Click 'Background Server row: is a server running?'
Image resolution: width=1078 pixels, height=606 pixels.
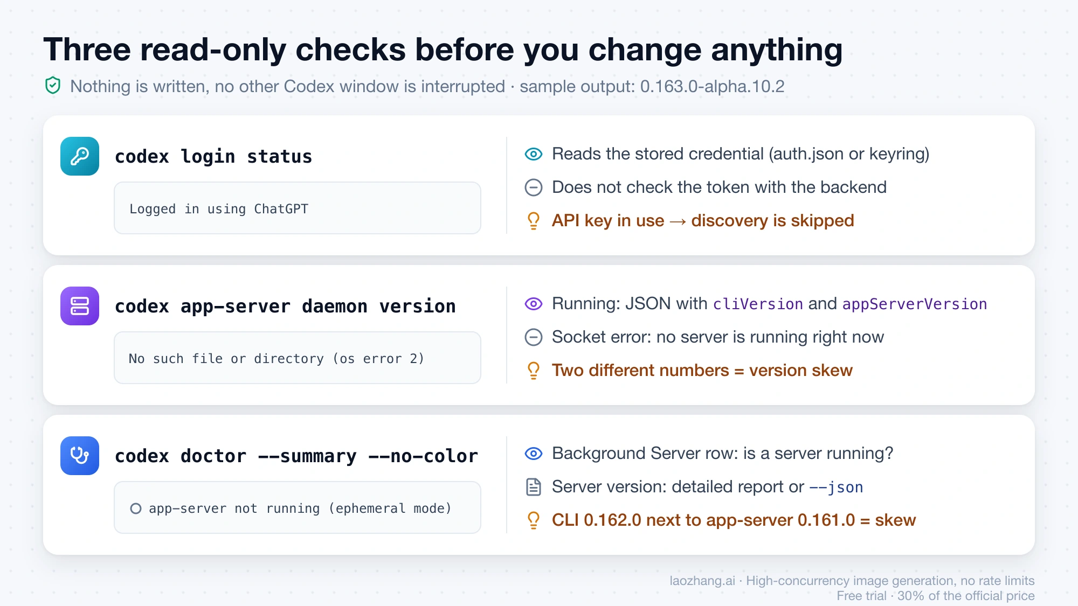tap(722, 454)
